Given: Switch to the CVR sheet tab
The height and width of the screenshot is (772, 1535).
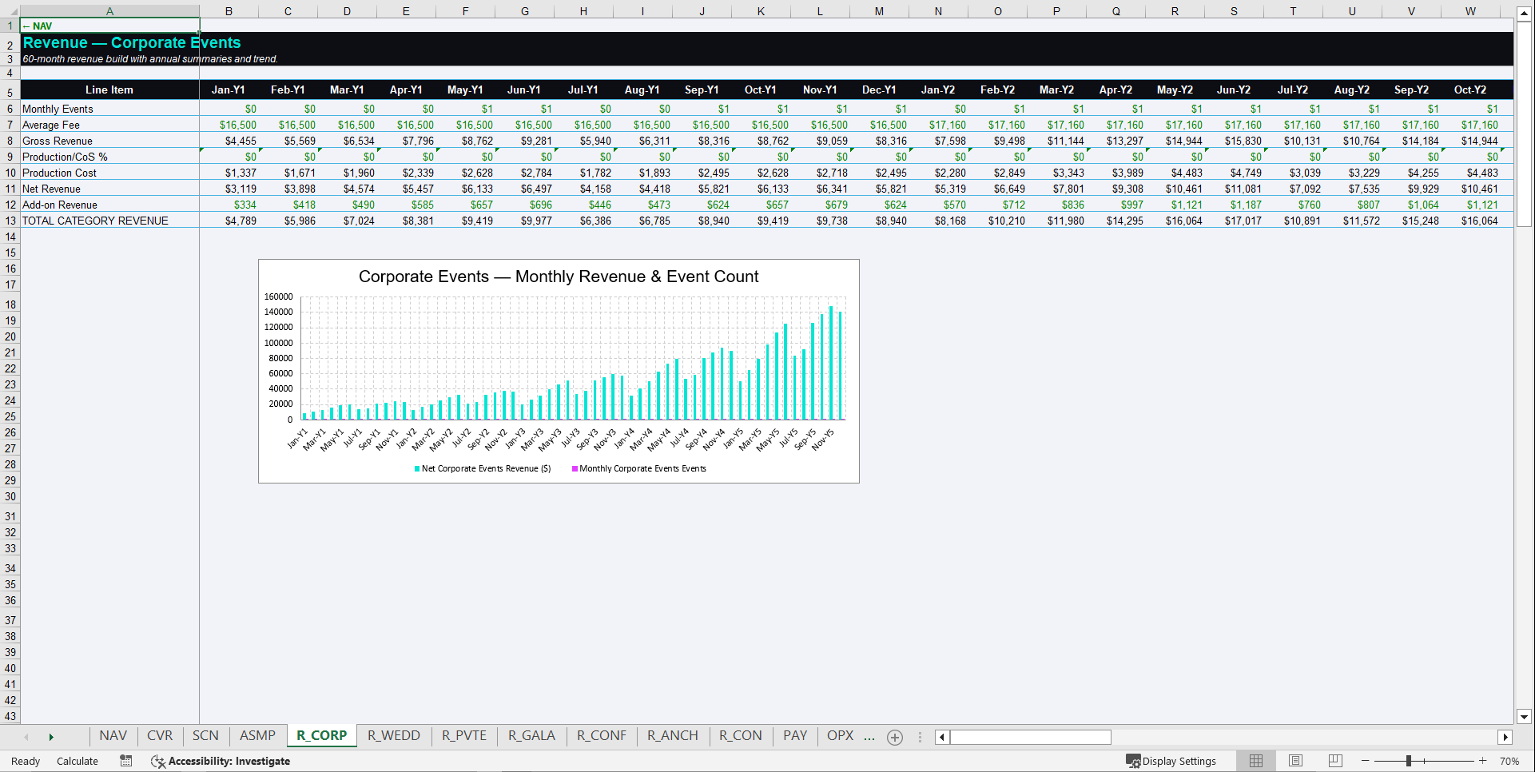Looking at the screenshot, I should [x=160, y=736].
